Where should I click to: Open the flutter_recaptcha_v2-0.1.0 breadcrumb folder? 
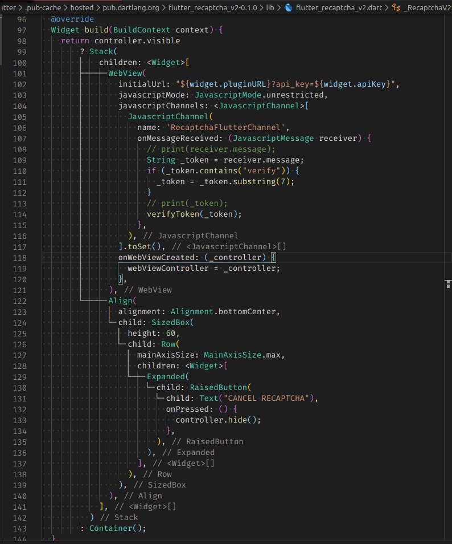click(213, 7)
